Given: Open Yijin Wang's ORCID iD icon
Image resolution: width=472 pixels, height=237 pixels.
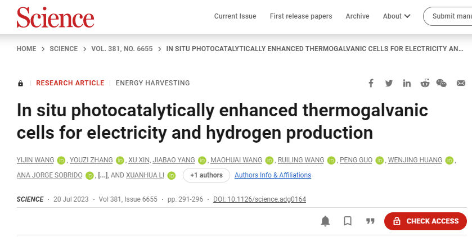Looking at the screenshot, I should 61,161.
